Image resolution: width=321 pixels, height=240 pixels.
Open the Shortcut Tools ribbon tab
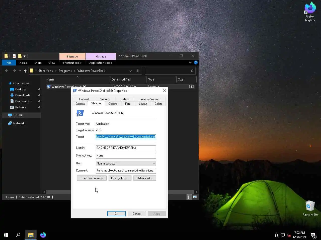72,63
